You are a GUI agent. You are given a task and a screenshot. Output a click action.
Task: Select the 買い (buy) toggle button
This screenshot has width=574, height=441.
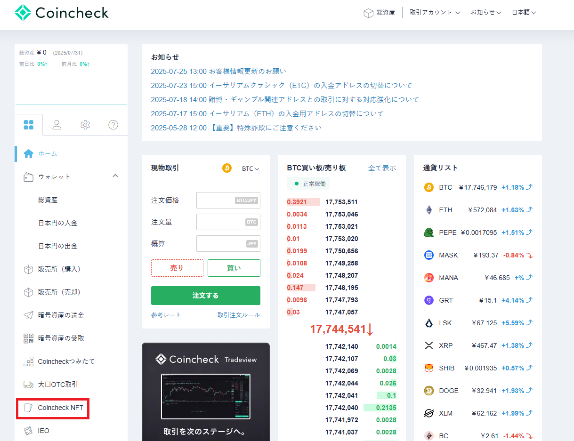(234, 268)
